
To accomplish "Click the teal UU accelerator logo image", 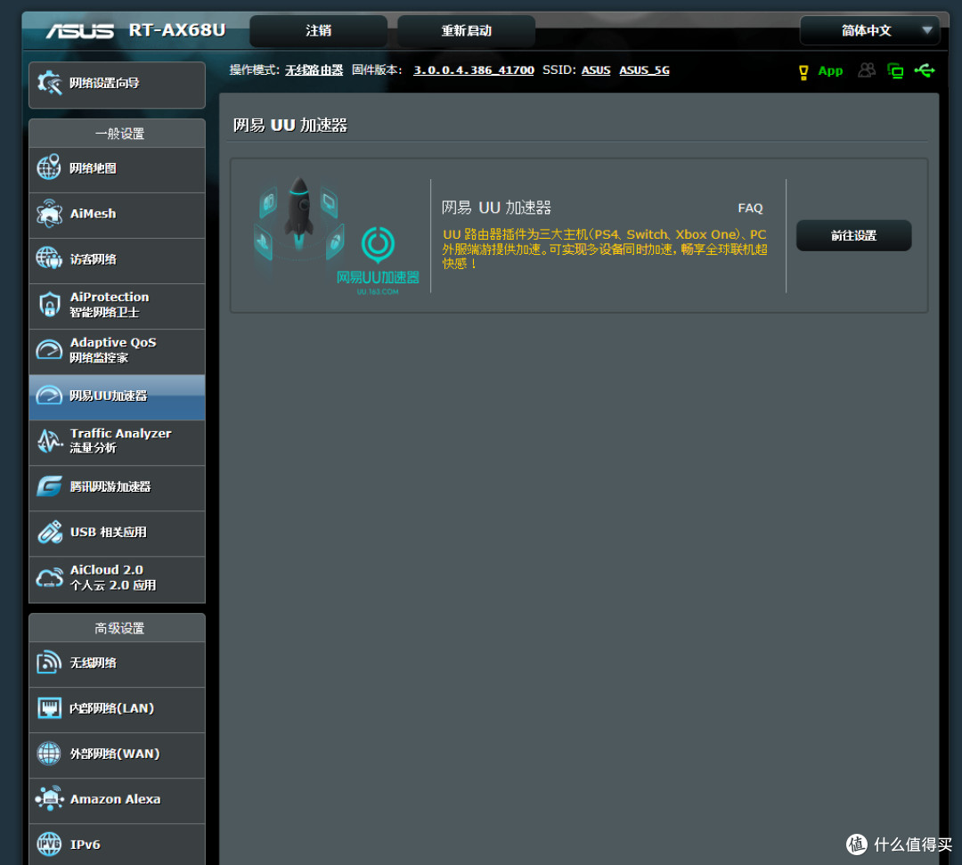I will tap(378, 261).
